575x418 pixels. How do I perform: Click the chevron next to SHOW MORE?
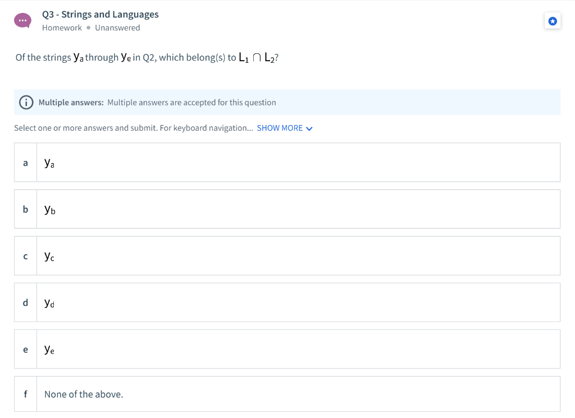pos(309,128)
